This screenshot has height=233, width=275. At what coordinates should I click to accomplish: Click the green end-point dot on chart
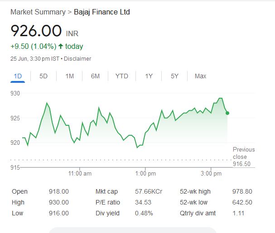tap(227, 113)
